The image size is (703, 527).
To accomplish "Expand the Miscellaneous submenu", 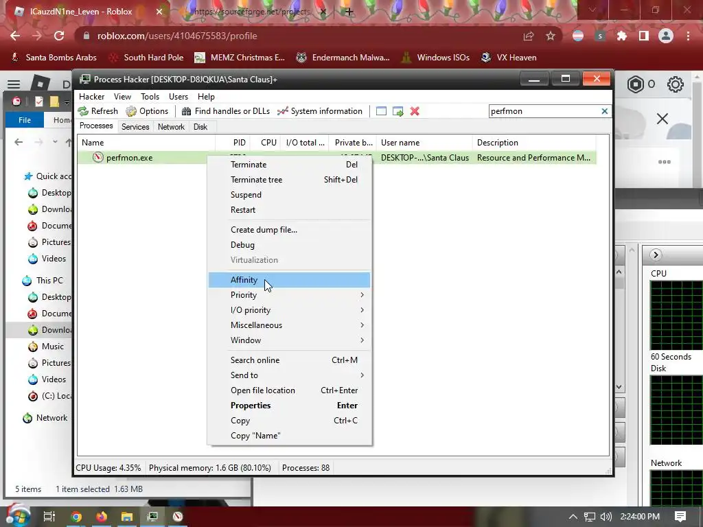I will click(362, 325).
